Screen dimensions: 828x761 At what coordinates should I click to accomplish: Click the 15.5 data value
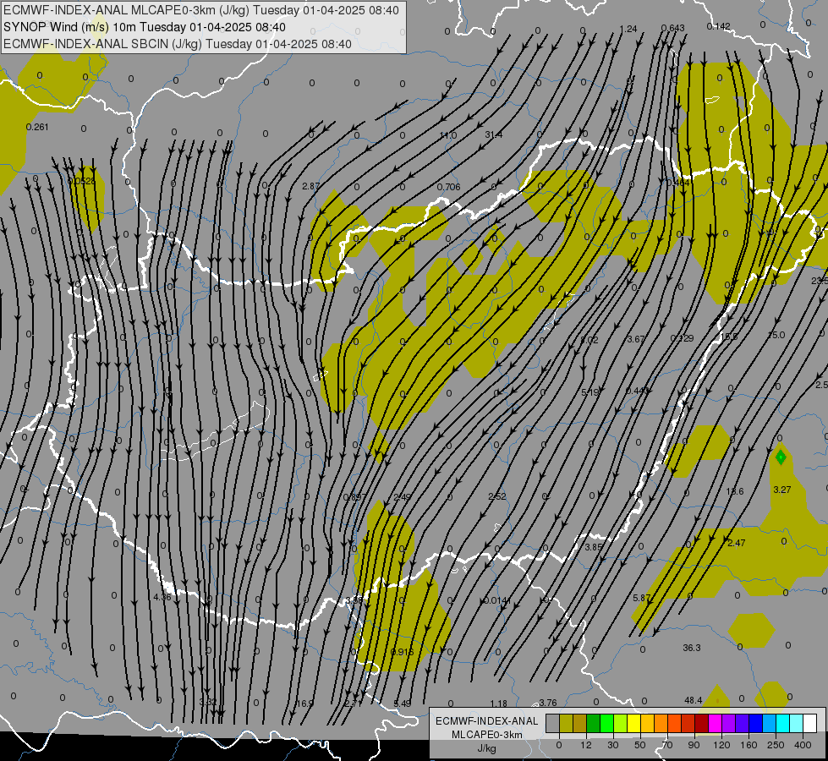[729, 337]
